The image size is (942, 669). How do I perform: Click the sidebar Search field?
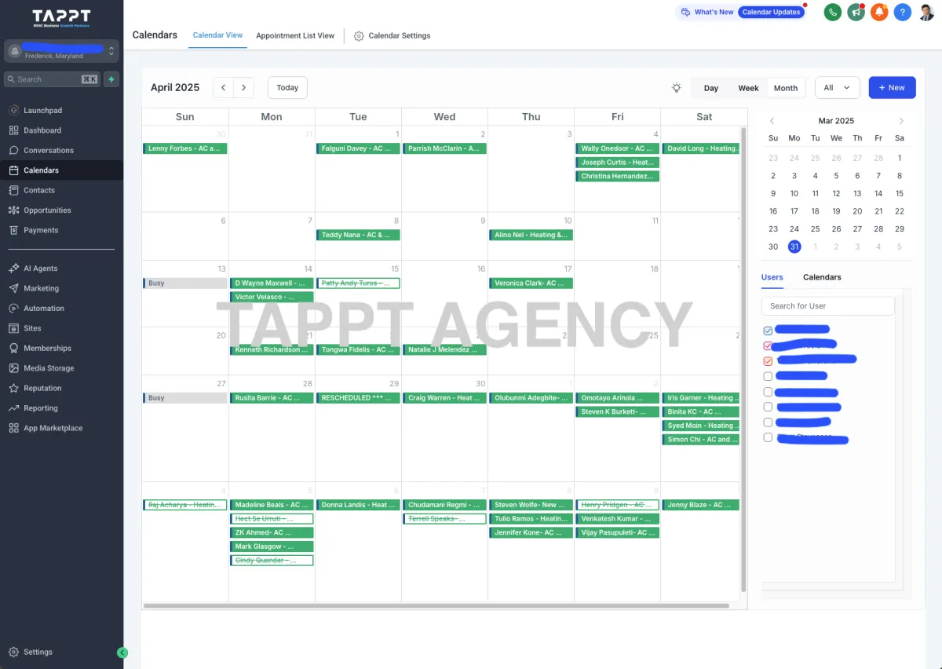(52, 79)
